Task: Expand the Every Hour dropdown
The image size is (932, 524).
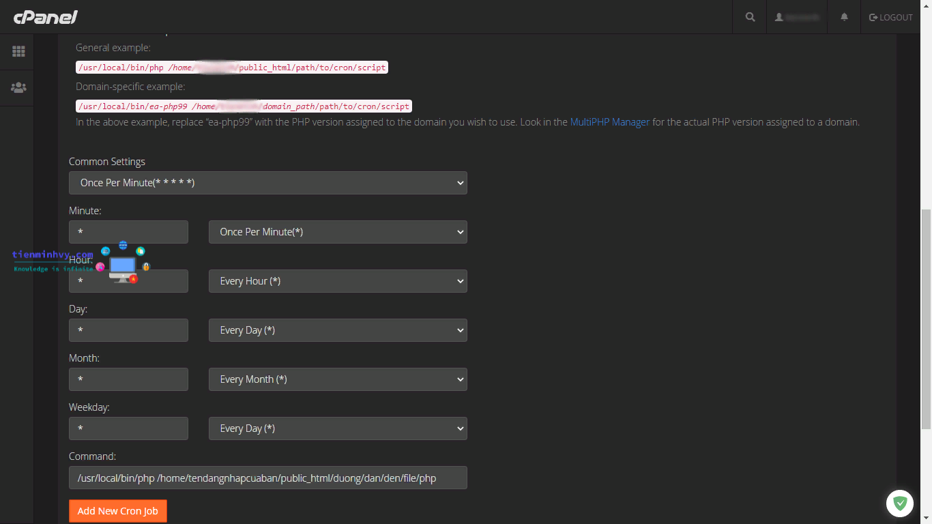Action: point(338,281)
